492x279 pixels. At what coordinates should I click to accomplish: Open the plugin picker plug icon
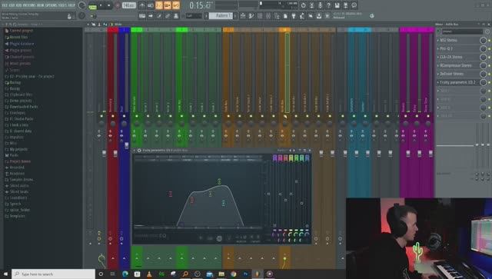click(x=294, y=15)
